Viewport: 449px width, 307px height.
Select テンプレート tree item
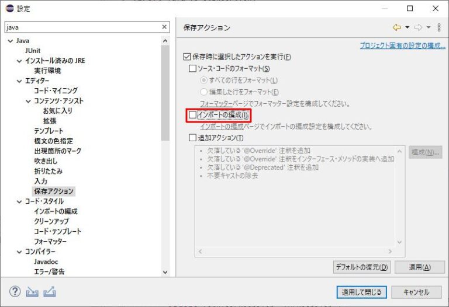[x=49, y=131]
